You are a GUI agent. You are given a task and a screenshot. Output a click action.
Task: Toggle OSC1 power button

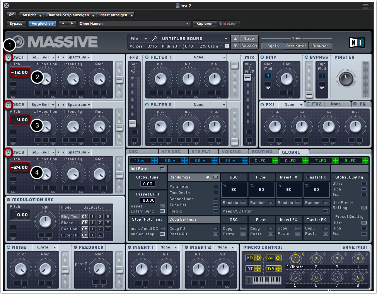[9, 58]
